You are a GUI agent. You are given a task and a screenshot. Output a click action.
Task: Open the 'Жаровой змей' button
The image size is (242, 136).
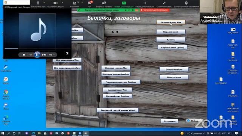click(171, 32)
